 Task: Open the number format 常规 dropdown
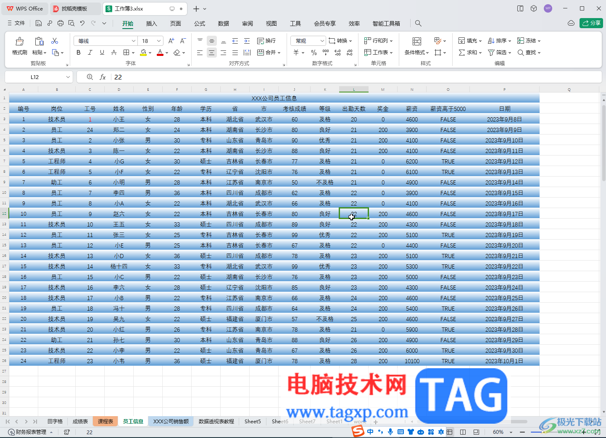pyautogui.click(x=322, y=41)
